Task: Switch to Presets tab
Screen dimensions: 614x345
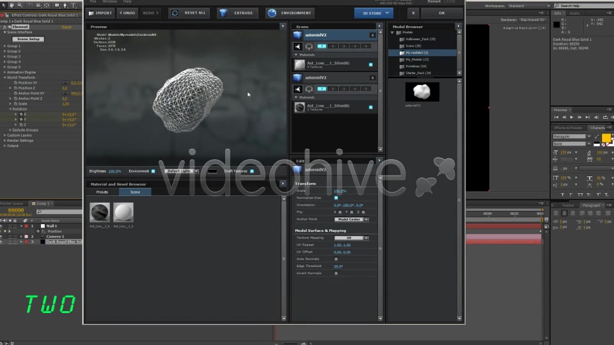Action: [x=102, y=192]
